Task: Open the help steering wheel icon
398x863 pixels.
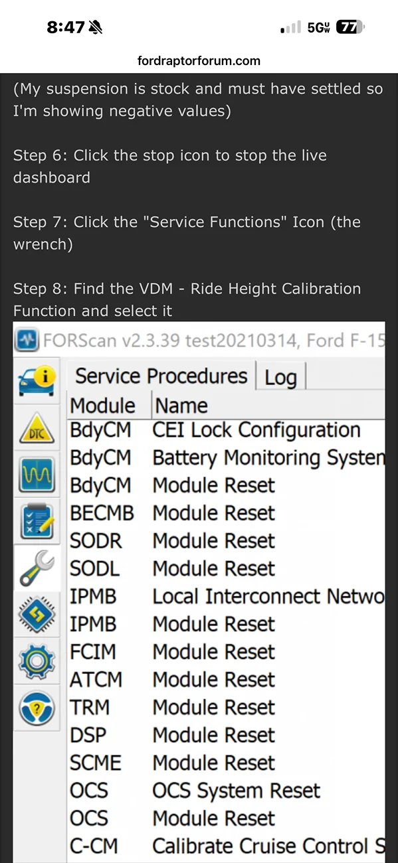Action: tap(37, 708)
